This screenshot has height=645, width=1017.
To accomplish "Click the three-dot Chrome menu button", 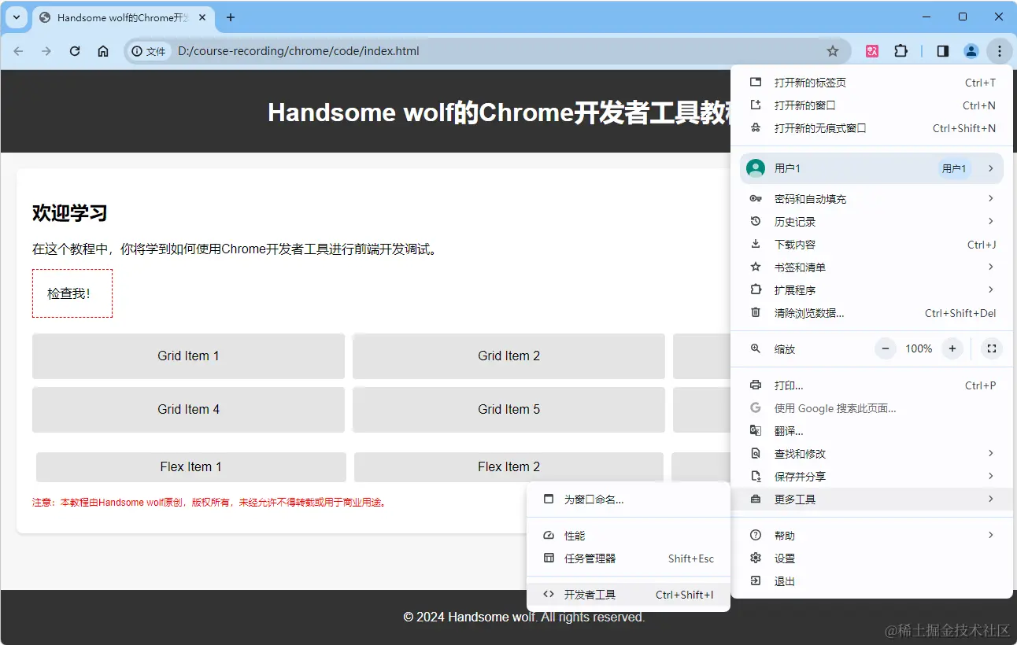I will pyautogui.click(x=999, y=51).
